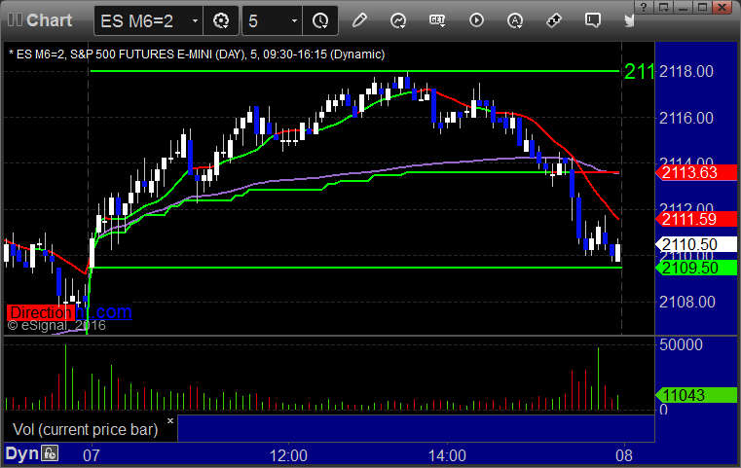Open the Chart menu label
Image resolution: width=741 pixels, height=468 pixels.
(x=49, y=20)
